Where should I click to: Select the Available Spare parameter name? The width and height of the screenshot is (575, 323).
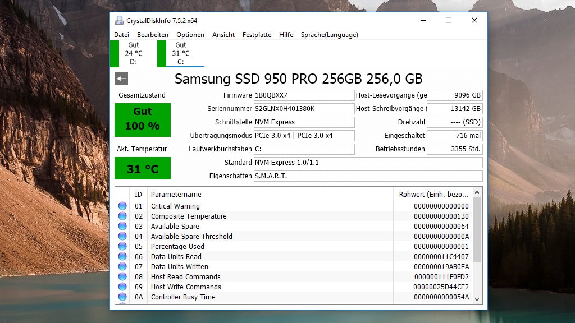(x=175, y=227)
